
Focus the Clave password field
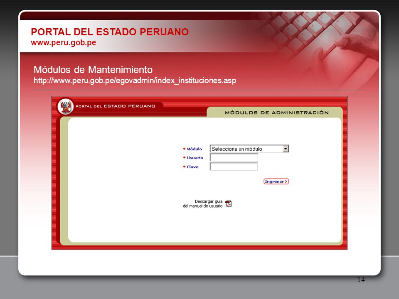(234, 167)
